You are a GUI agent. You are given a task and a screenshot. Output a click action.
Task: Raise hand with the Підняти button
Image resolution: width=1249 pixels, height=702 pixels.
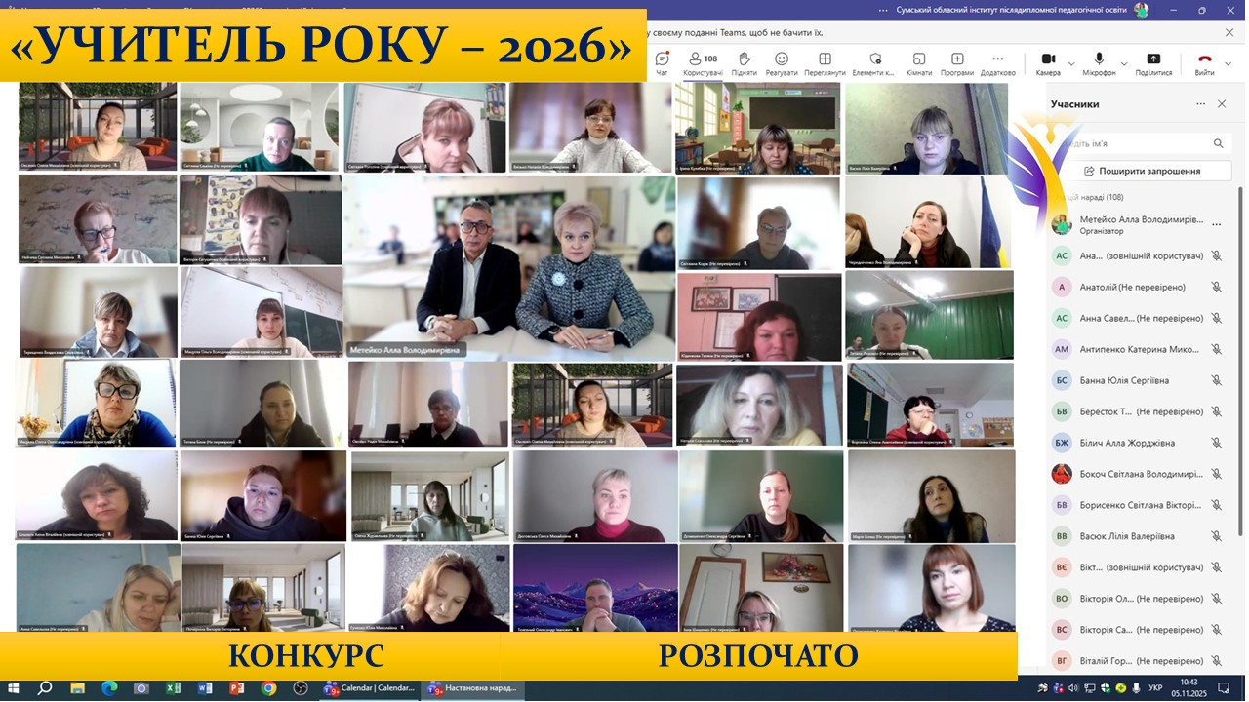pyautogui.click(x=744, y=63)
